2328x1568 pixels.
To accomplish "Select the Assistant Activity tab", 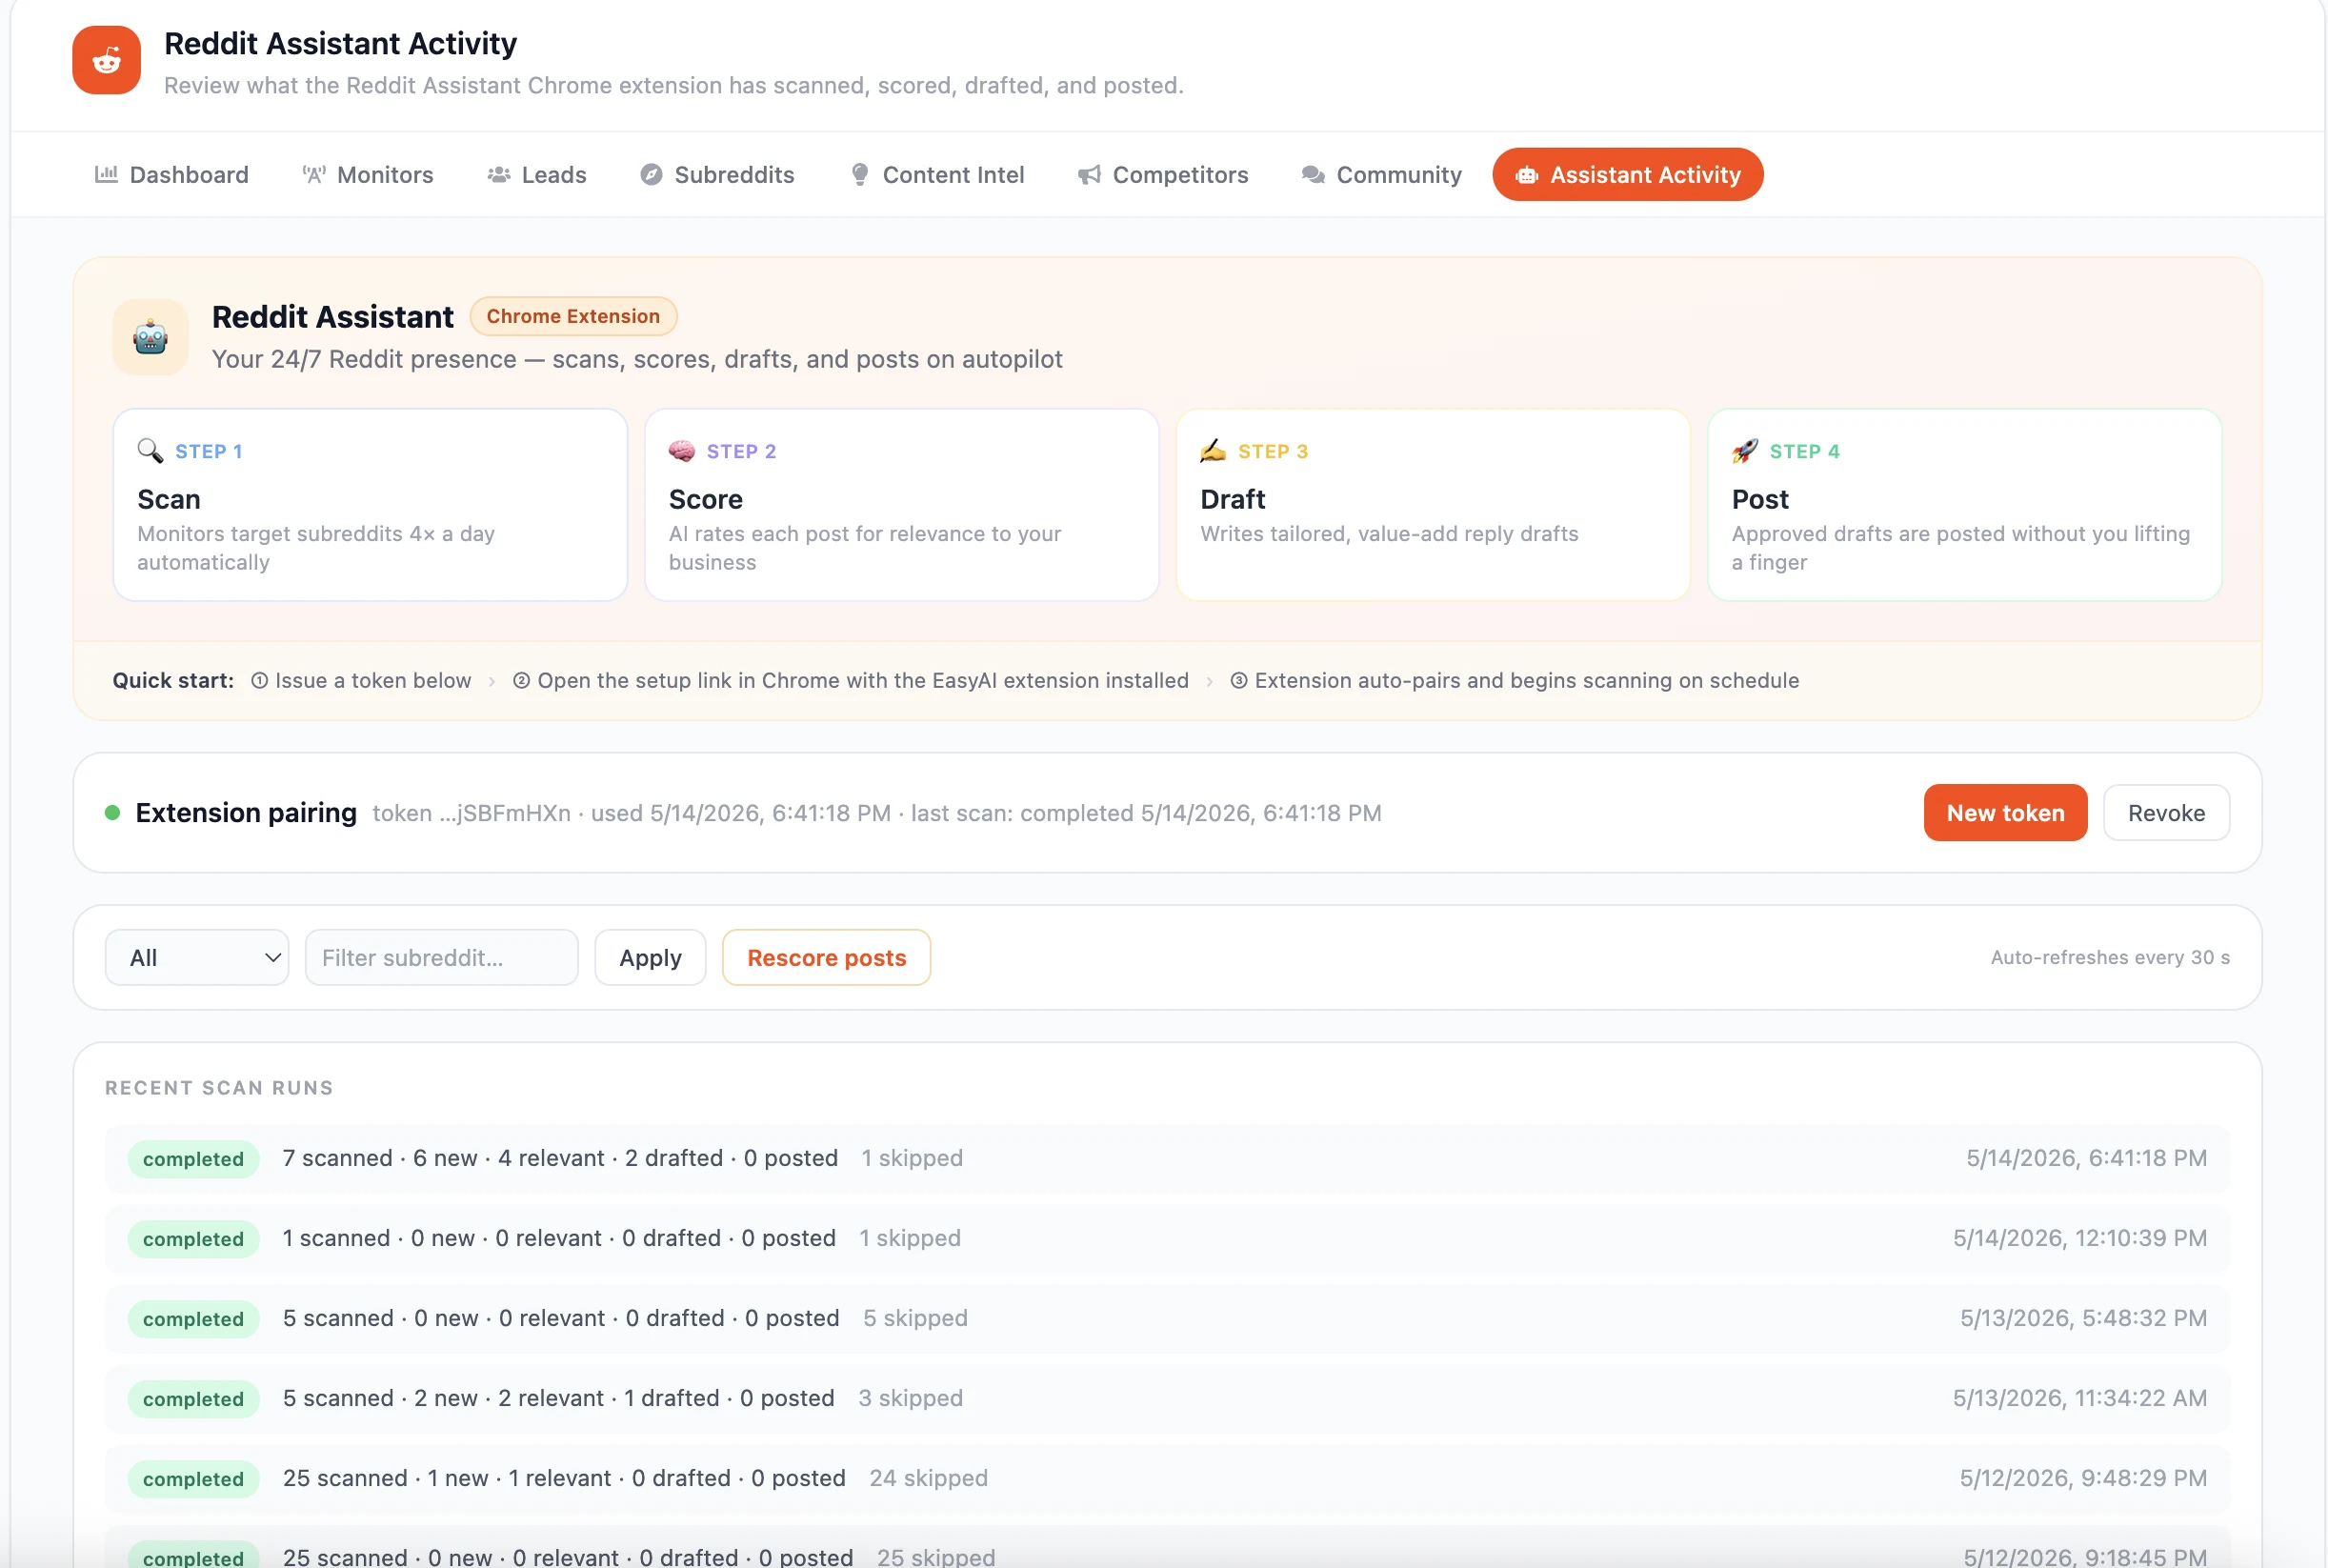I will (1628, 175).
